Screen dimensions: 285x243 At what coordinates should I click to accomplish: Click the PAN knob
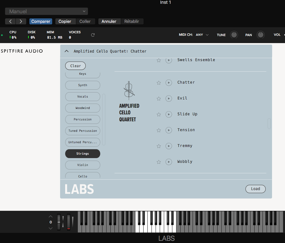(260, 35)
